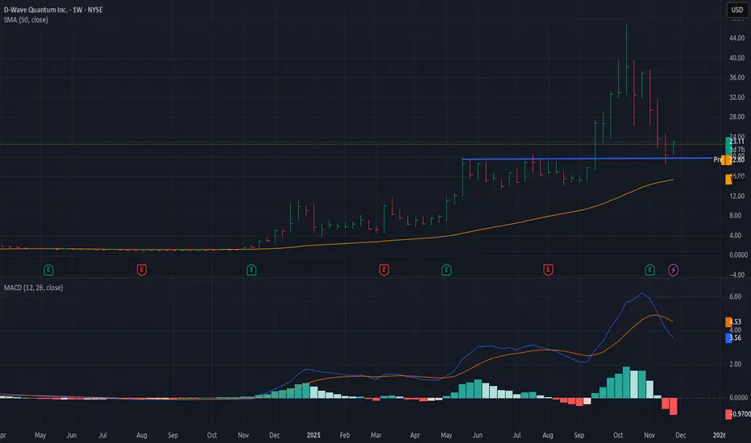Viewport: 751px width, 443px height.
Task: Open the green earnings marker at November 2024
Action: [x=251, y=270]
